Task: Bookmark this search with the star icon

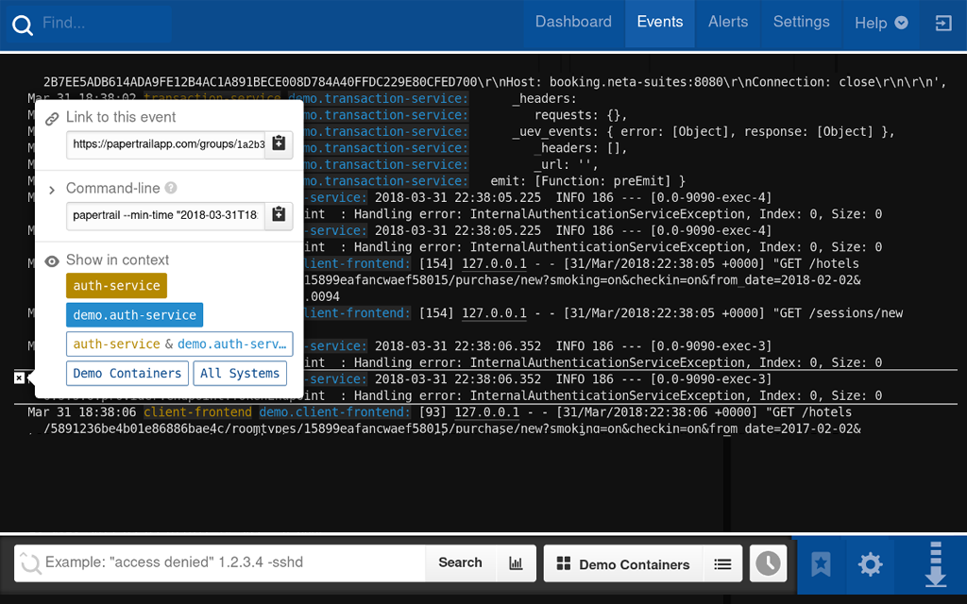Action: pyautogui.click(x=820, y=564)
